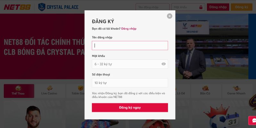Open the Game Nhanh category
256x128 pixels.
tap(236, 91)
